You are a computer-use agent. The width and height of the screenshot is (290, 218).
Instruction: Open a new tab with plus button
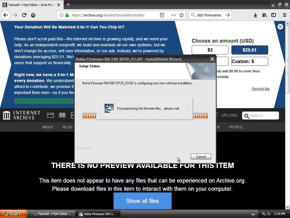click(x=68, y=5)
